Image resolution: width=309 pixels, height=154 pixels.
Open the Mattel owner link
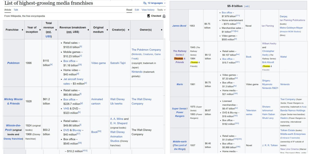pos(284,57)
